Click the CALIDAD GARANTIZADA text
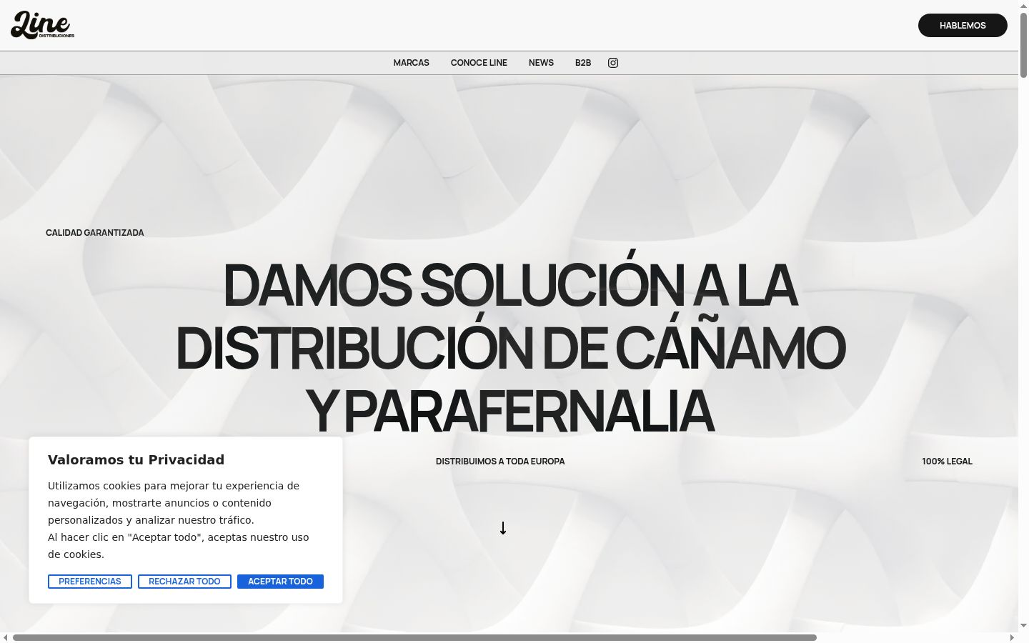The image size is (1029, 643). tap(95, 233)
